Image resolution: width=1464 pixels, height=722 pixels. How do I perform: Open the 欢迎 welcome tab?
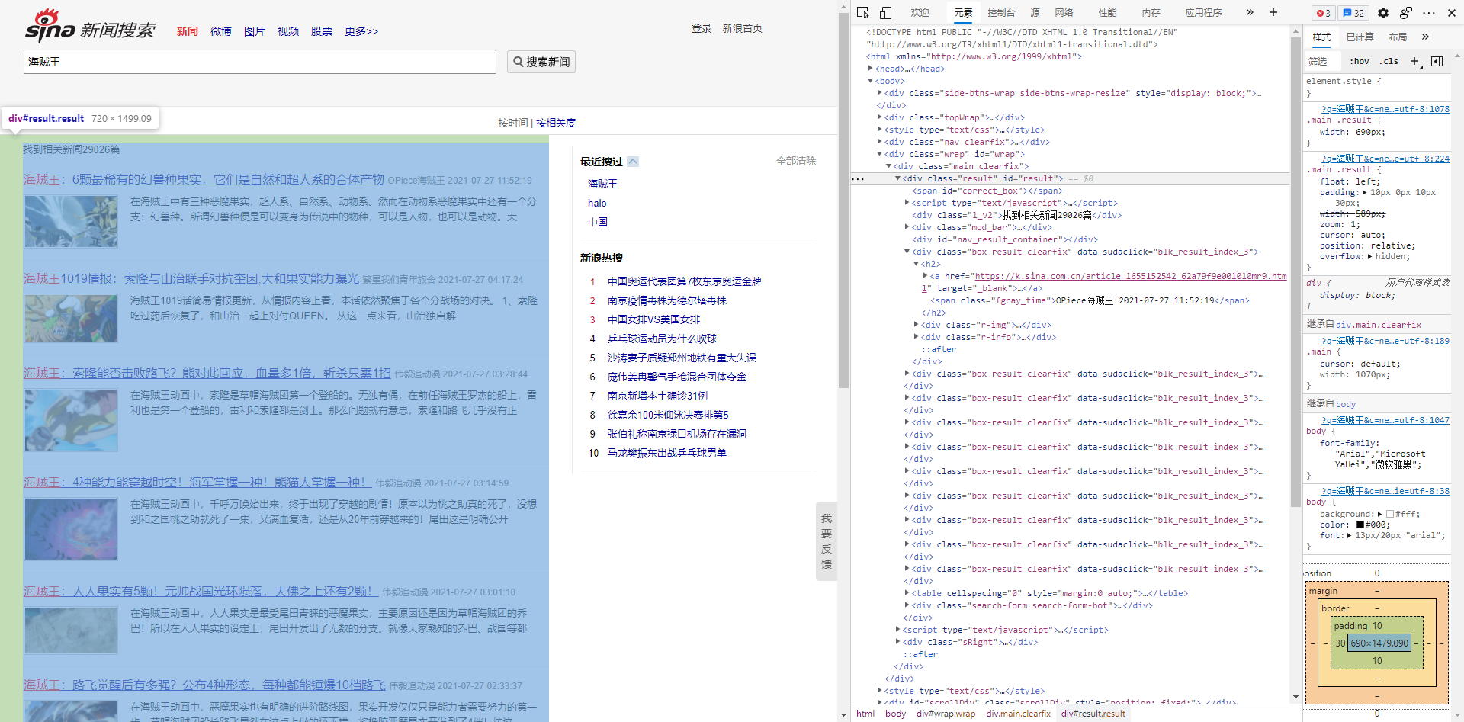point(920,13)
